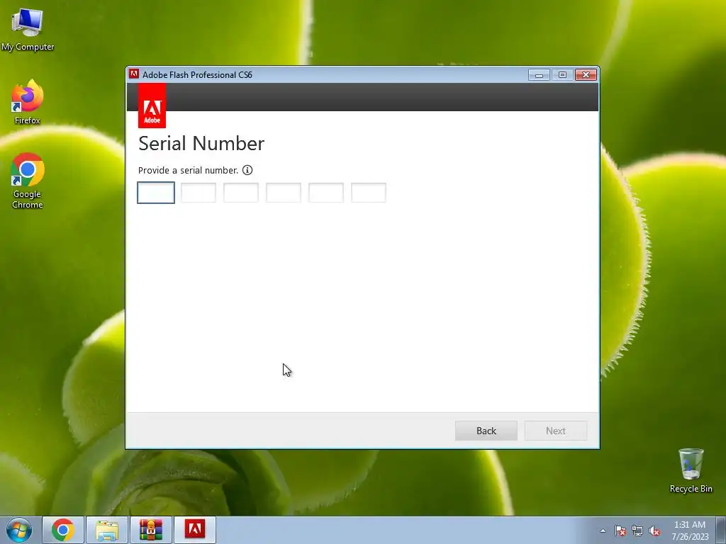Open the network status tray icon
Screen dimensions: 726x544
tap(637, 531)
